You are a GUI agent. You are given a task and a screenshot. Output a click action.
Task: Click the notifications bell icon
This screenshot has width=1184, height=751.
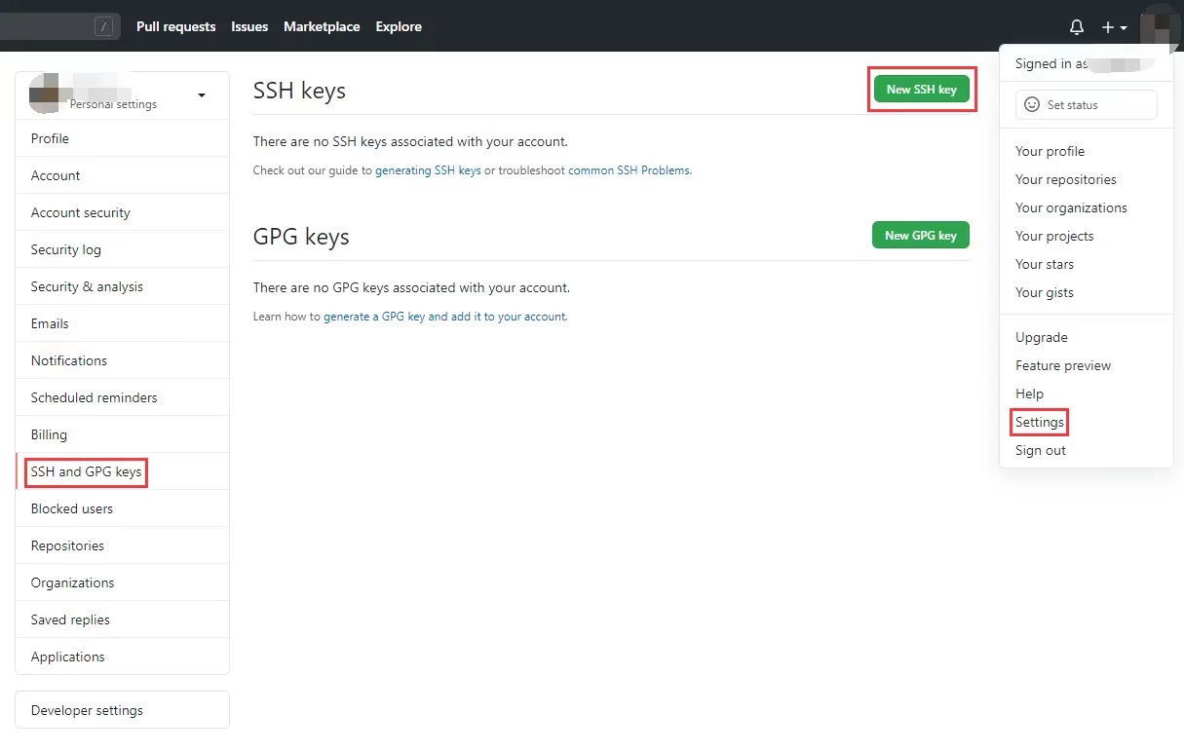tap(1076, 27)
